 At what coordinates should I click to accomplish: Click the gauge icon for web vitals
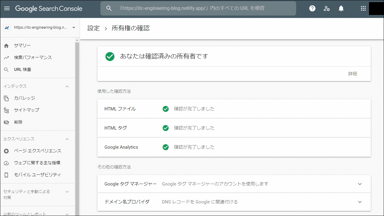(6, 163)
